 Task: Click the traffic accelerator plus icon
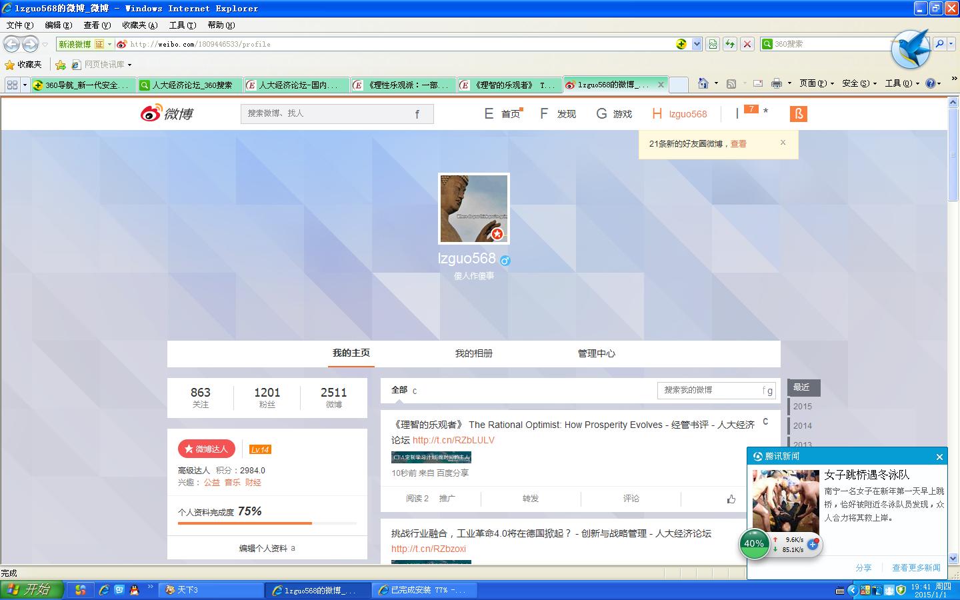(x=813, y=545)
